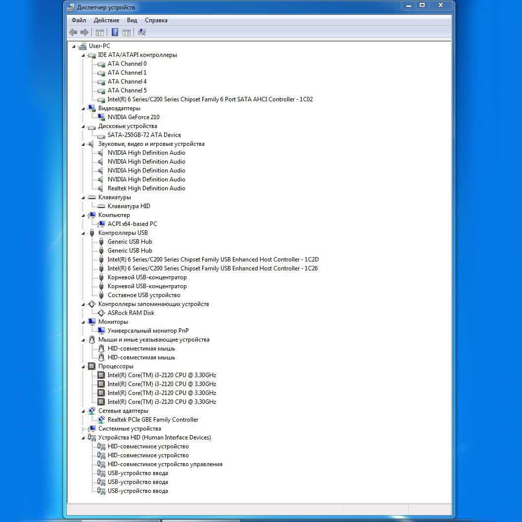Click the ACPI x64-based PC icon
This screenshot has height=522, width=522.
[101, 224]
